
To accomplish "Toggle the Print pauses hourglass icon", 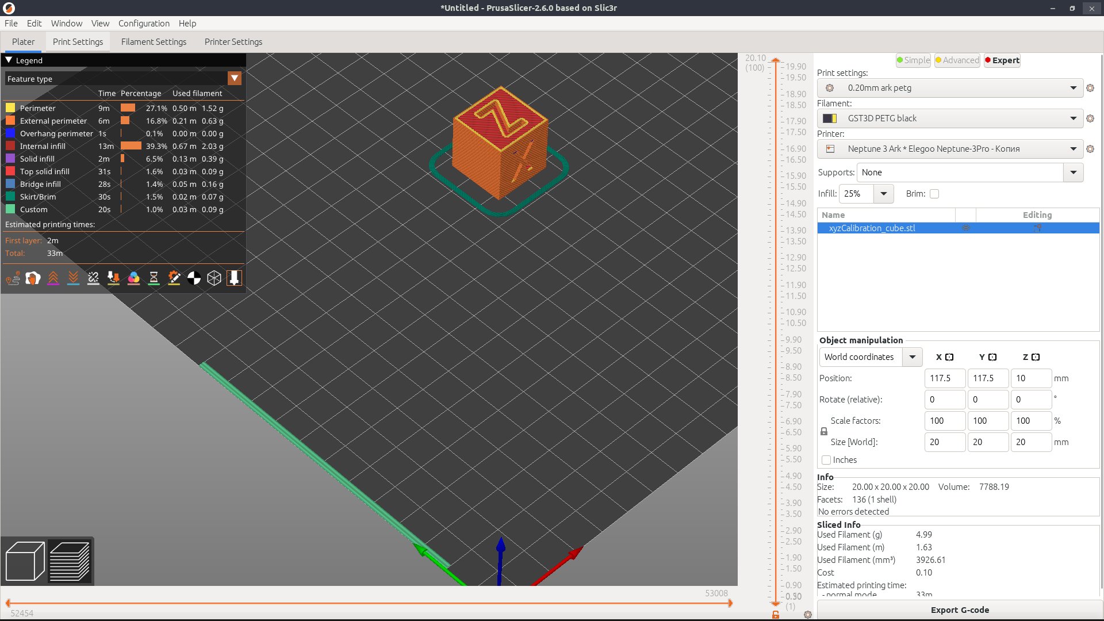I will [154, 278].
